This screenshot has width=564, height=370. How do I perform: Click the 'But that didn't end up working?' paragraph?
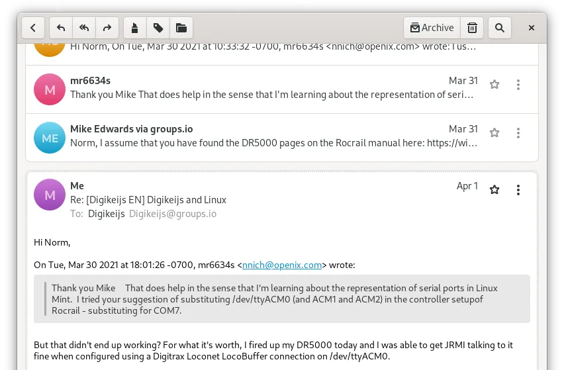click(x=273, y=351)
